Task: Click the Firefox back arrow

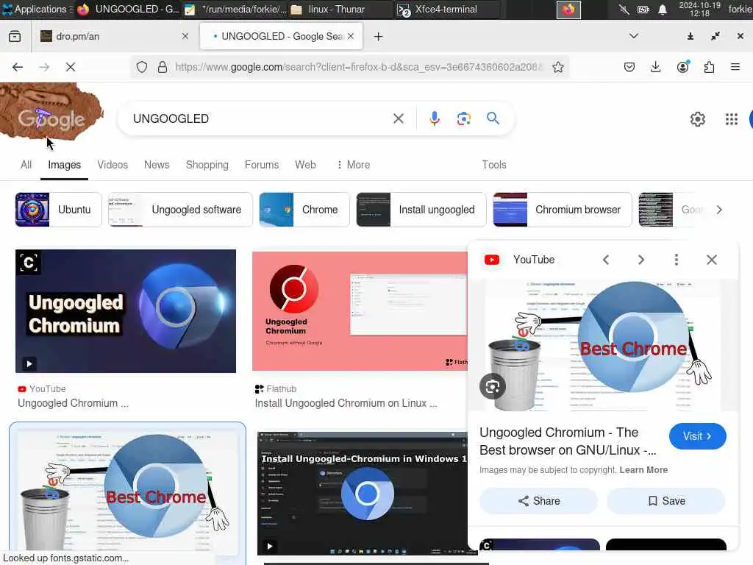Action: click(x=18, y=67)
